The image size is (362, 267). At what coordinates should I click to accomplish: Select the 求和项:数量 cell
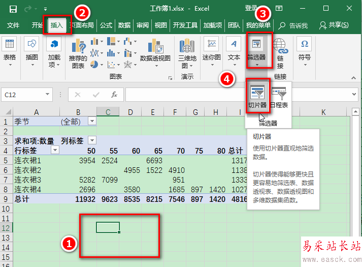36,141
